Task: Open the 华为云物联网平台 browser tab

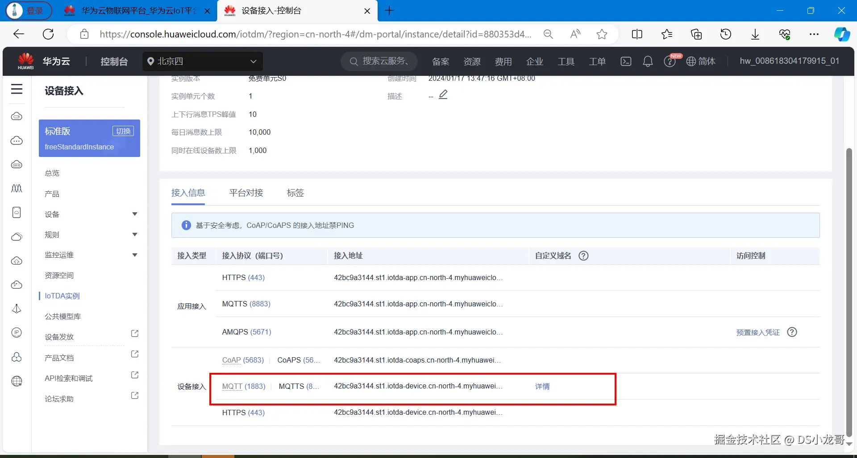Action: (138, 11)
